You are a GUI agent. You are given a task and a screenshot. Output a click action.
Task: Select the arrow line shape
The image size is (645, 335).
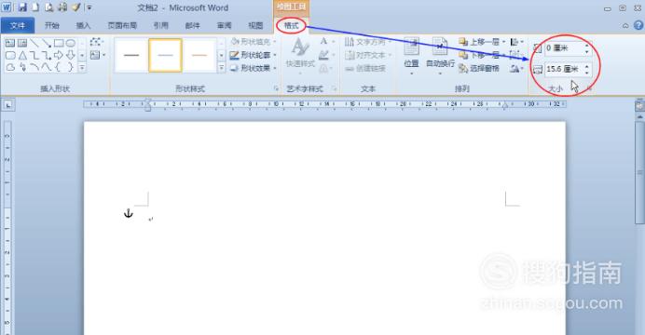47,43
